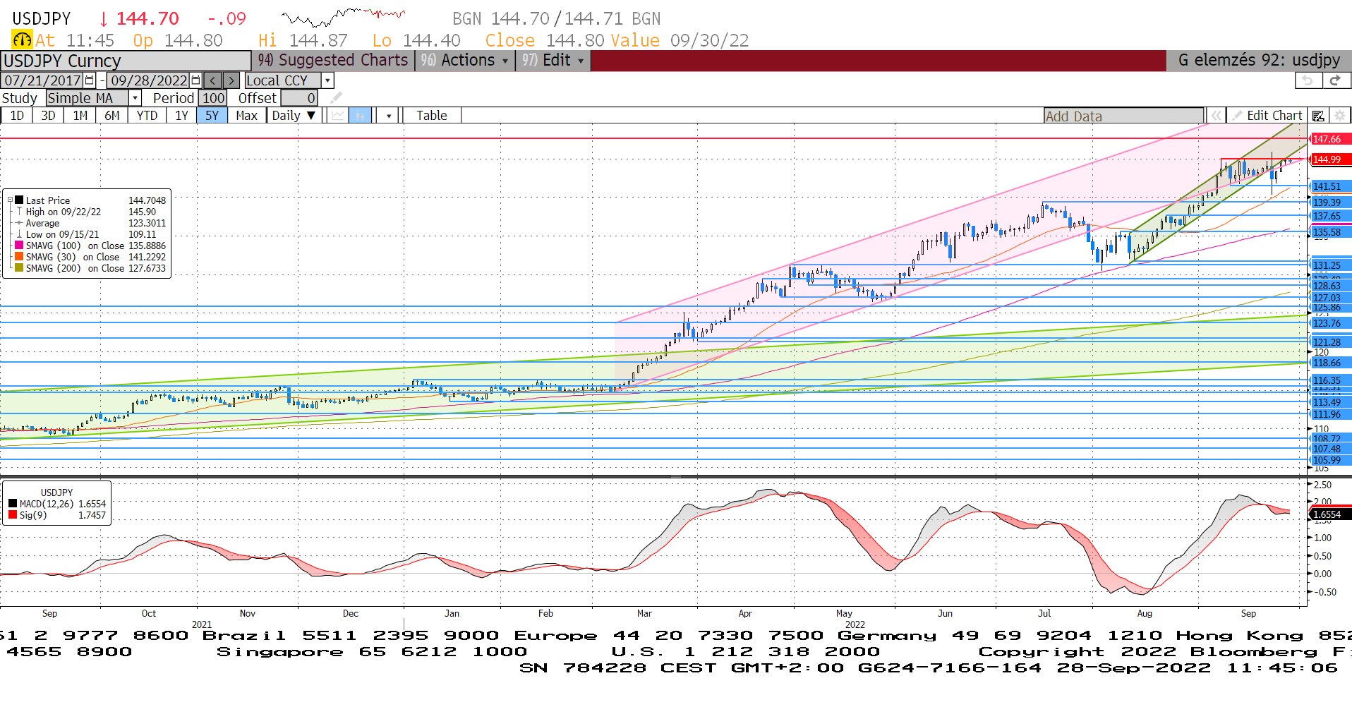Open the end date calendar picker
Screen dimensions: 1352x707
196,80
